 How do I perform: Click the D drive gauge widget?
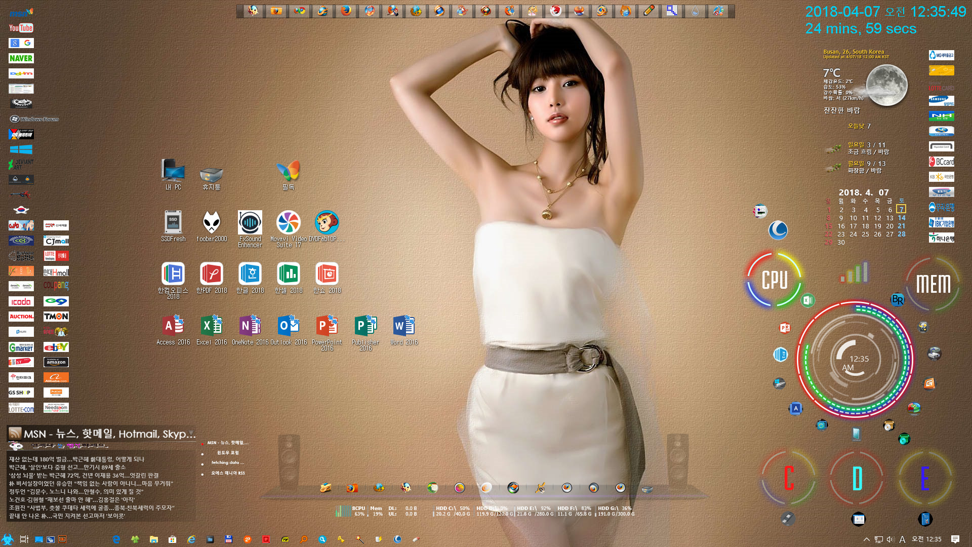click(x=857, y=478)
